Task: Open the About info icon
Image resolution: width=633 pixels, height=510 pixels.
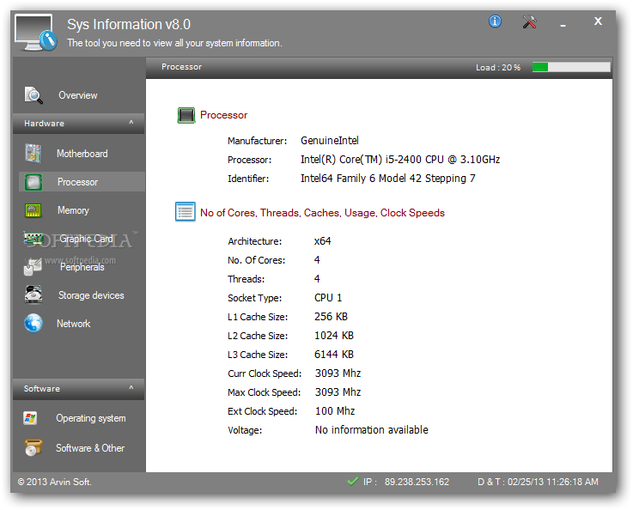Action: coord(495,21)
